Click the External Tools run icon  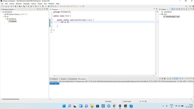coord(24,6)
